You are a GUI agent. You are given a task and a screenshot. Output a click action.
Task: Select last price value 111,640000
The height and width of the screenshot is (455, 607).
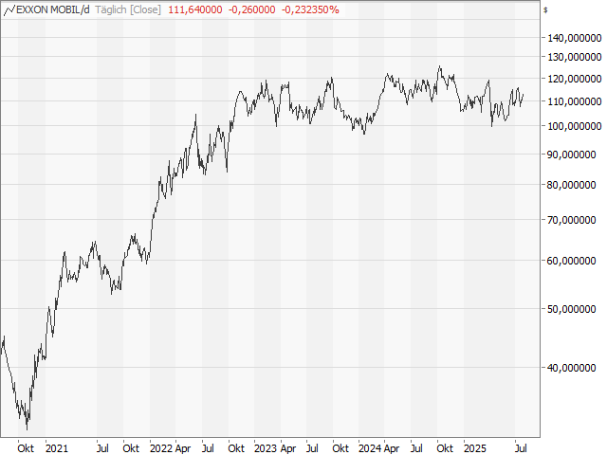click(x=195, y=10)
